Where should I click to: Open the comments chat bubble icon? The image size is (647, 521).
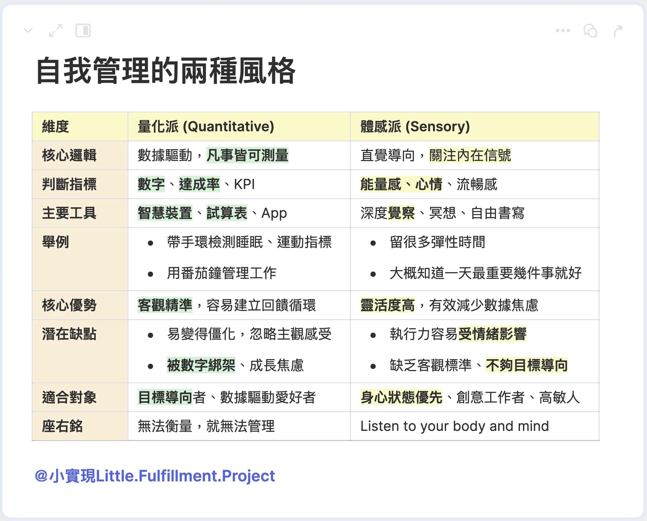(x=590, y=31)
